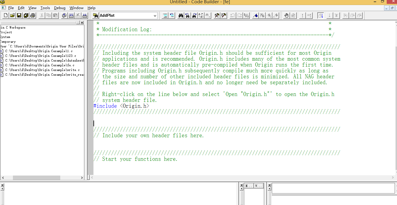This screenshot has height=205, width=397.
Task: Select the Project folder in workspace tree
Action: coord(6,32)
